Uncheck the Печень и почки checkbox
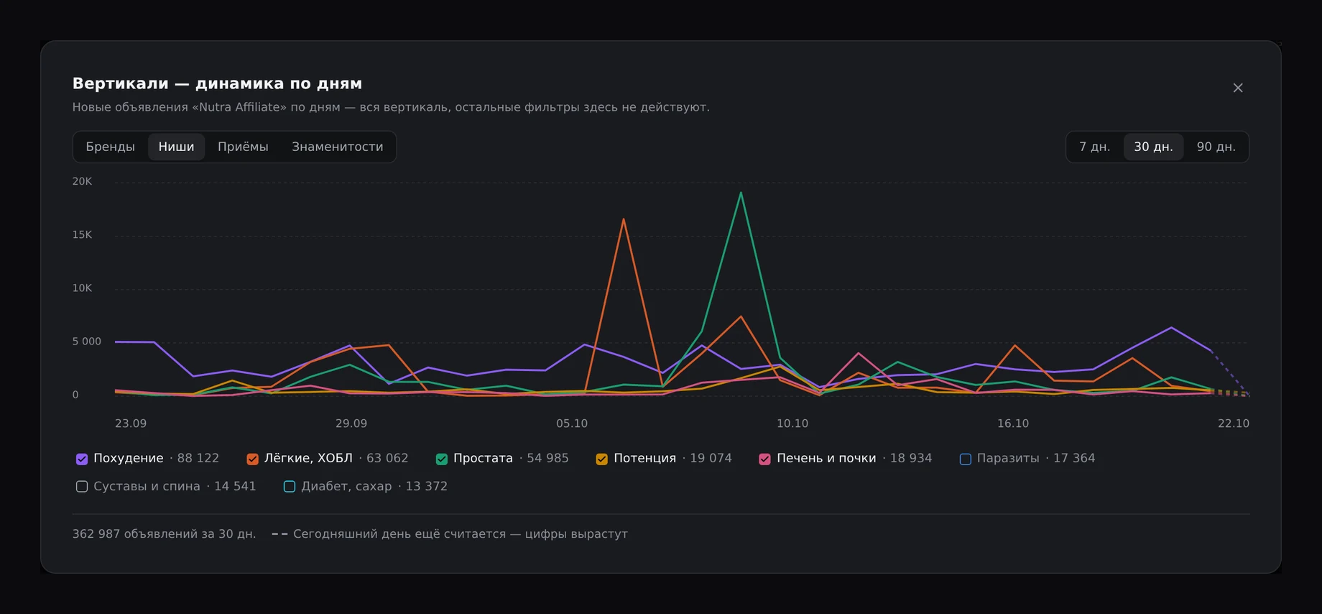The width and height of the screenshot is (1322, 614). pos(765,459)
